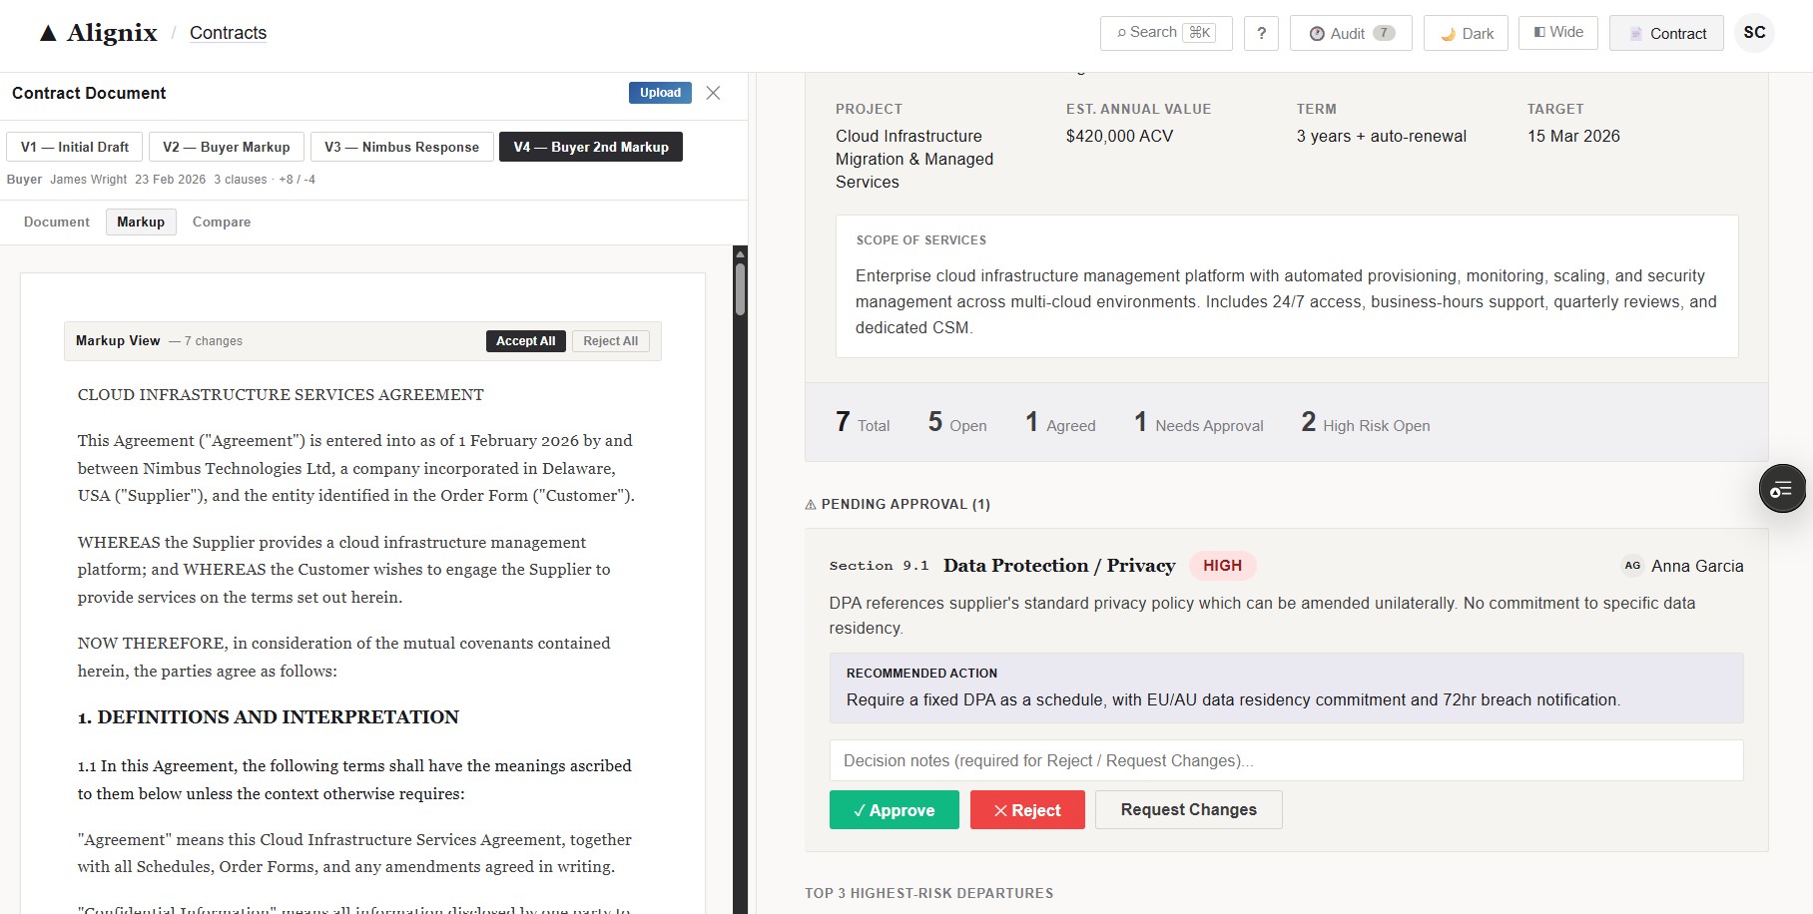The width and height of the screenshot is (1813, 914).
Task: Open help with the question mark button
Action: click(x=1261, y=33)
